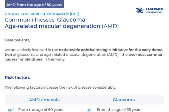Click the 60+ age icon
169x112 pixels.
click(x=11, y=110)
